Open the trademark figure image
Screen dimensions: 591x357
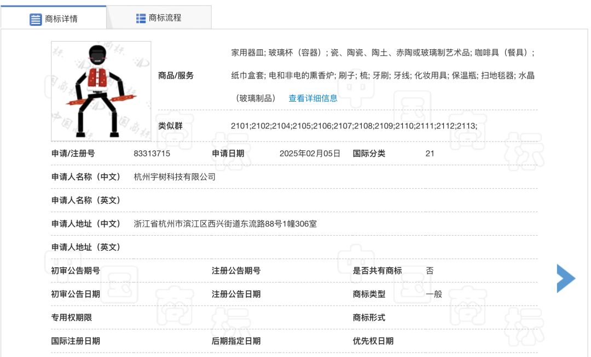click(101, 91)
